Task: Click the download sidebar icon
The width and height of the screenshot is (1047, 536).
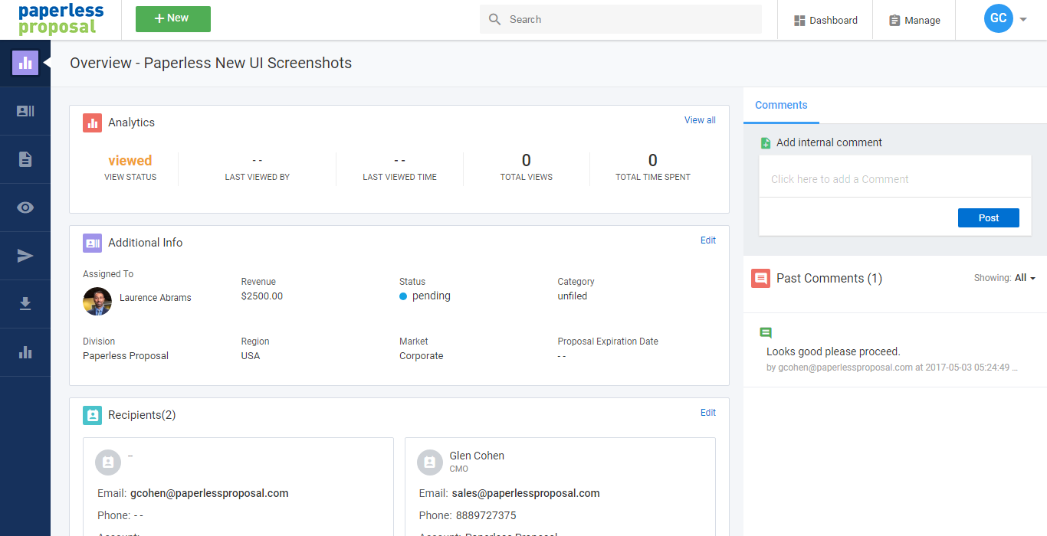Action: coord(25,304)
